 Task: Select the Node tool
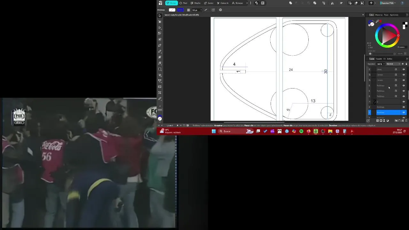point(160,28)
